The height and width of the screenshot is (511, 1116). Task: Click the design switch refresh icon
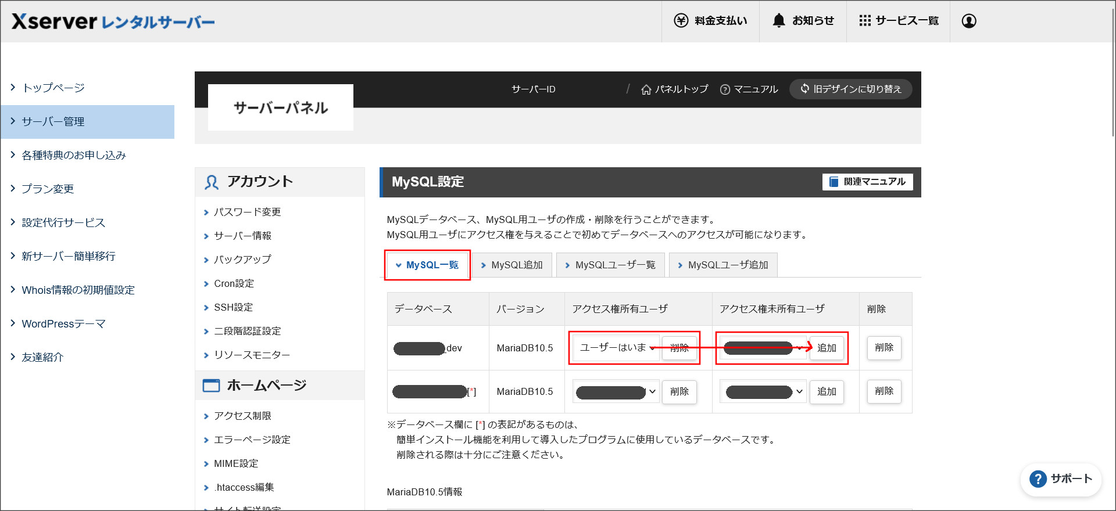click(x=805, y=88)
